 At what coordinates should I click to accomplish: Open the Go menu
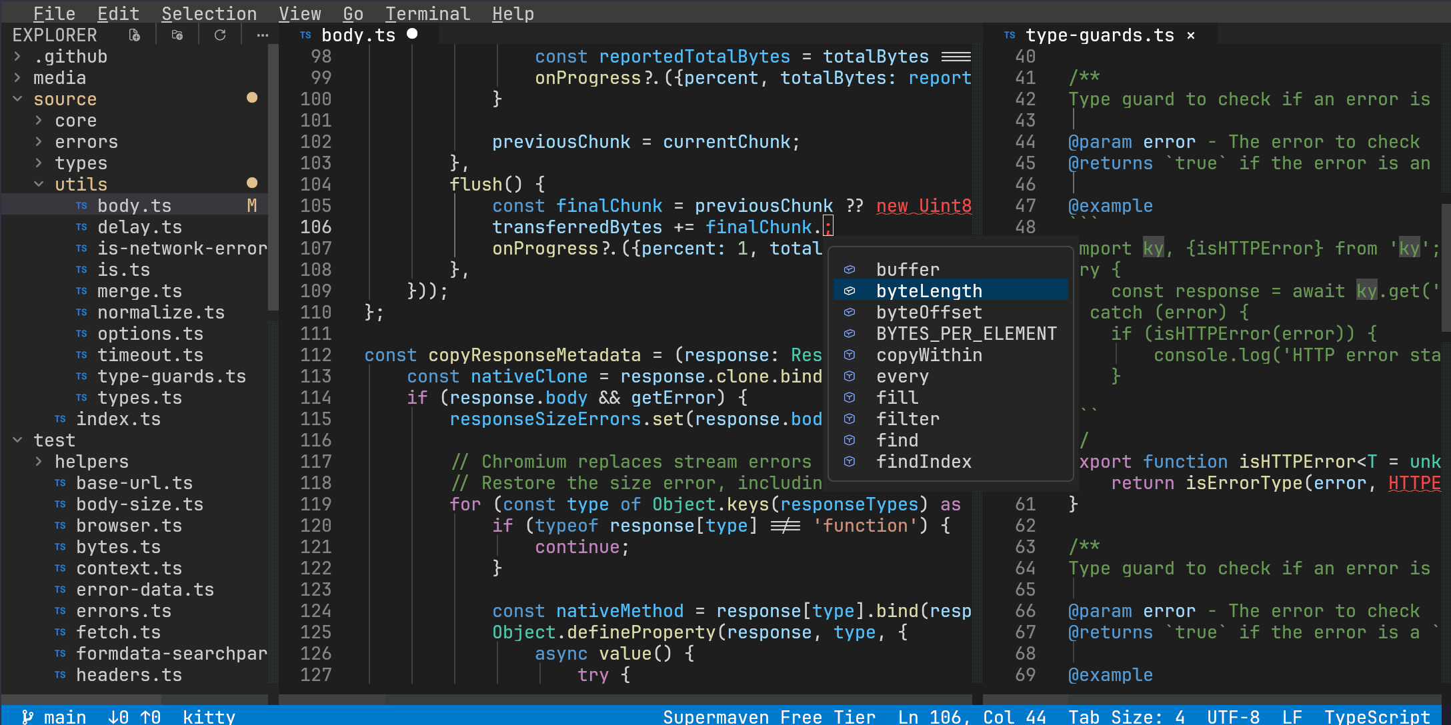(353, 13)
